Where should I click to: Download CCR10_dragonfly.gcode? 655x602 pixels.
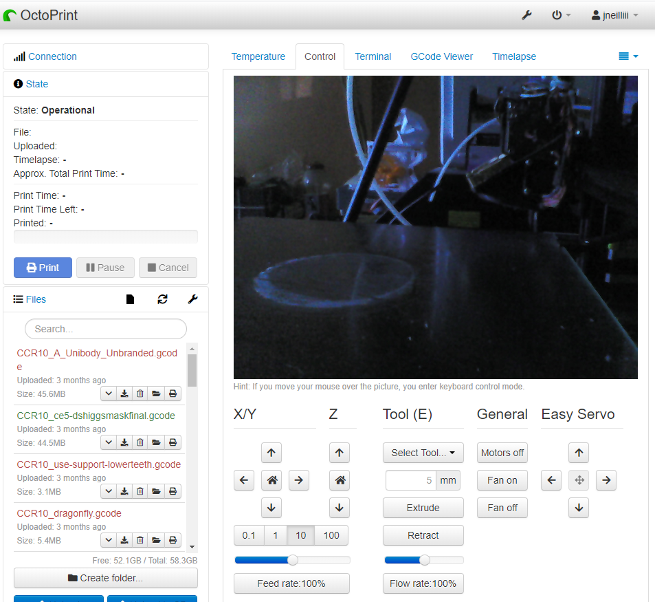[124, 541]
